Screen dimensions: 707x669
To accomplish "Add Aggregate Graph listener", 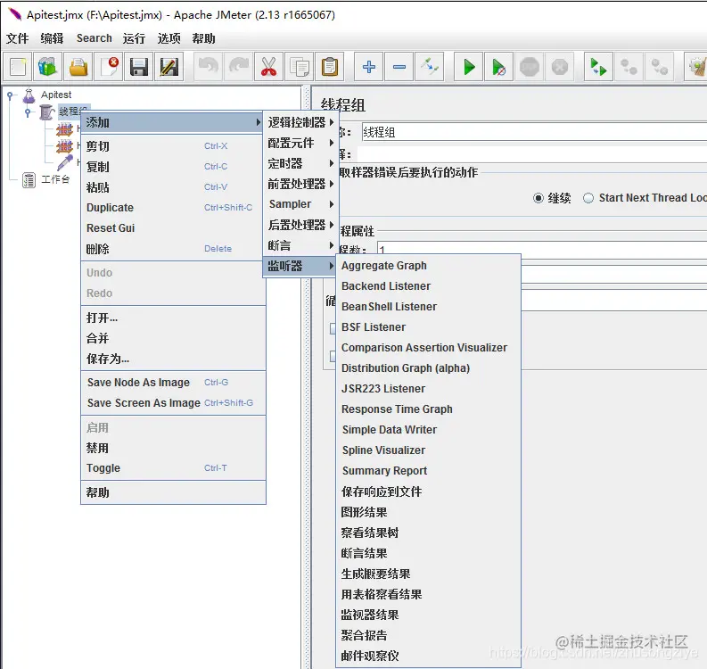I will click(428, 266).
